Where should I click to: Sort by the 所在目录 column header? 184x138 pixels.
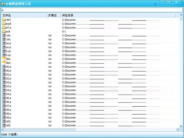pyautogui.click(x=118, y=15)
